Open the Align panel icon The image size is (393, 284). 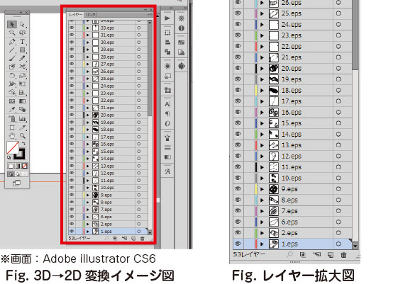coord(167,42)
